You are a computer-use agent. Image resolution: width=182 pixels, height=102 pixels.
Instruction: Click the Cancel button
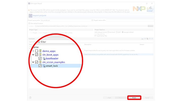coord(147,97)
